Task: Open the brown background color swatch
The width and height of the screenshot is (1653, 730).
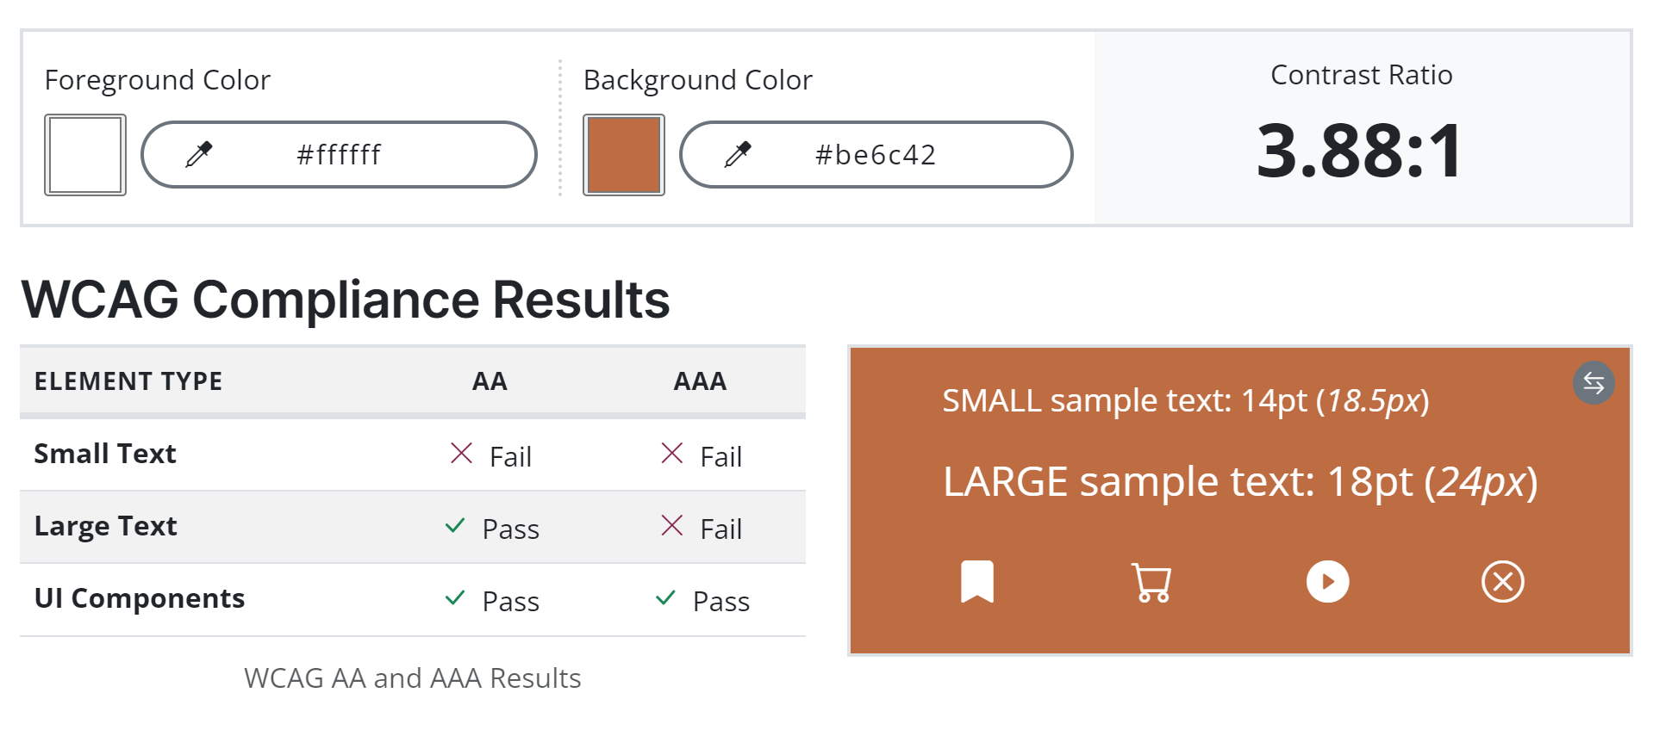Action: [x=624, y=155]
